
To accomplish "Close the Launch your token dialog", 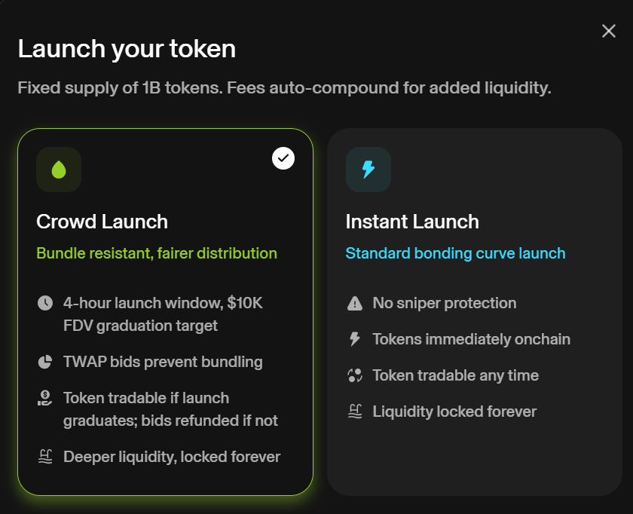I will pos(608,31).
